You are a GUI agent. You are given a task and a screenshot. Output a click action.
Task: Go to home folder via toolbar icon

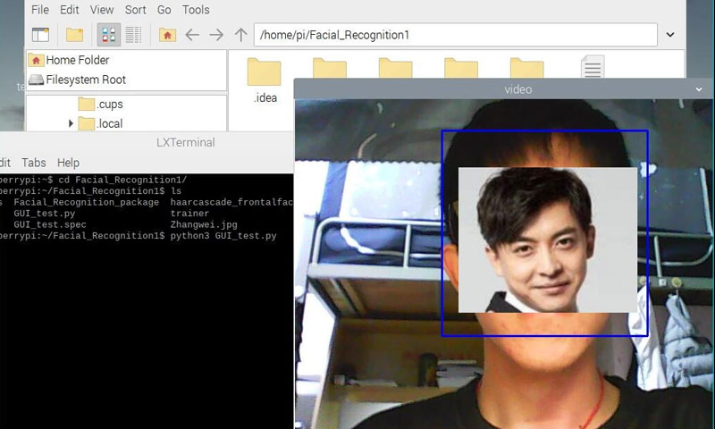point(167,35)
